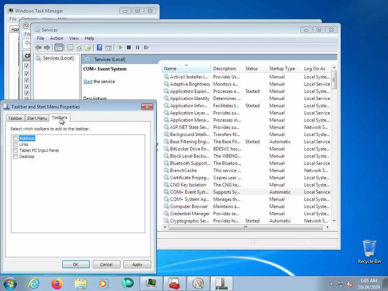Select the Credential Manager service row

[x=247, y=214]
